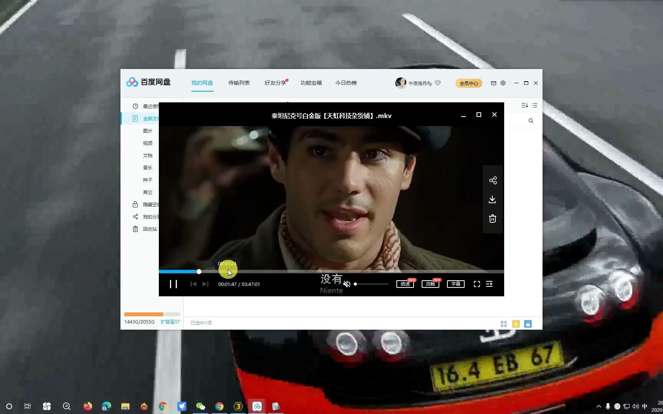Viewport: 663px width, 414px height.
Task: Delete the video via trash icon
Action: click(x=493, y=219)
